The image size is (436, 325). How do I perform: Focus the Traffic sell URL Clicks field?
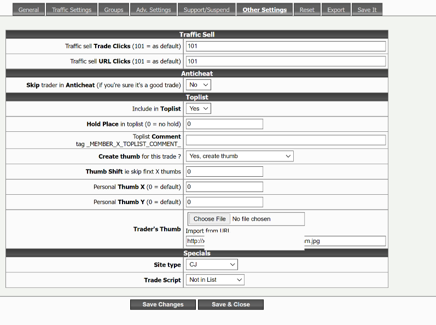(x=286, y=61)
